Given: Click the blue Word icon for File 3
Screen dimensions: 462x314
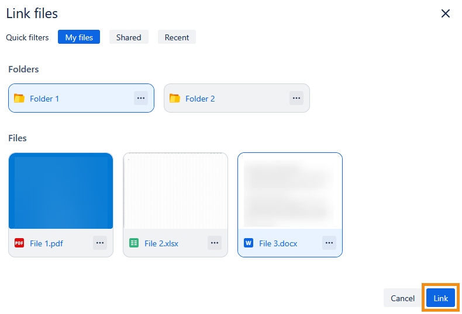Looking at the screenshot, I should tap(249, 243).
